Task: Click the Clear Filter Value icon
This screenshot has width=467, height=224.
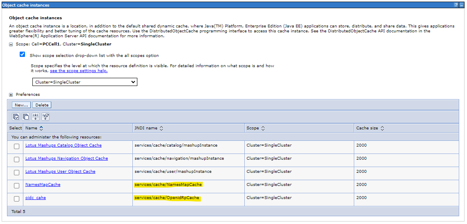Action: tap(46, 117)
